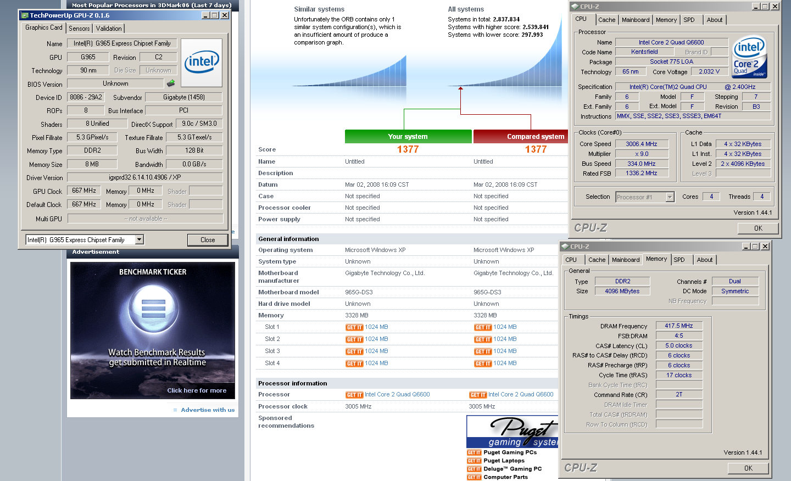Click the Your system green header
This screenshot has height=481, width=791.
tap(408, 136)
